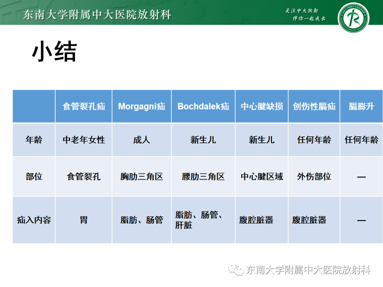Screen dimensions: 383x287
Task: Select 任何年龄 in the 创伤性膈疝 column
Action: [x=314, y=140]
